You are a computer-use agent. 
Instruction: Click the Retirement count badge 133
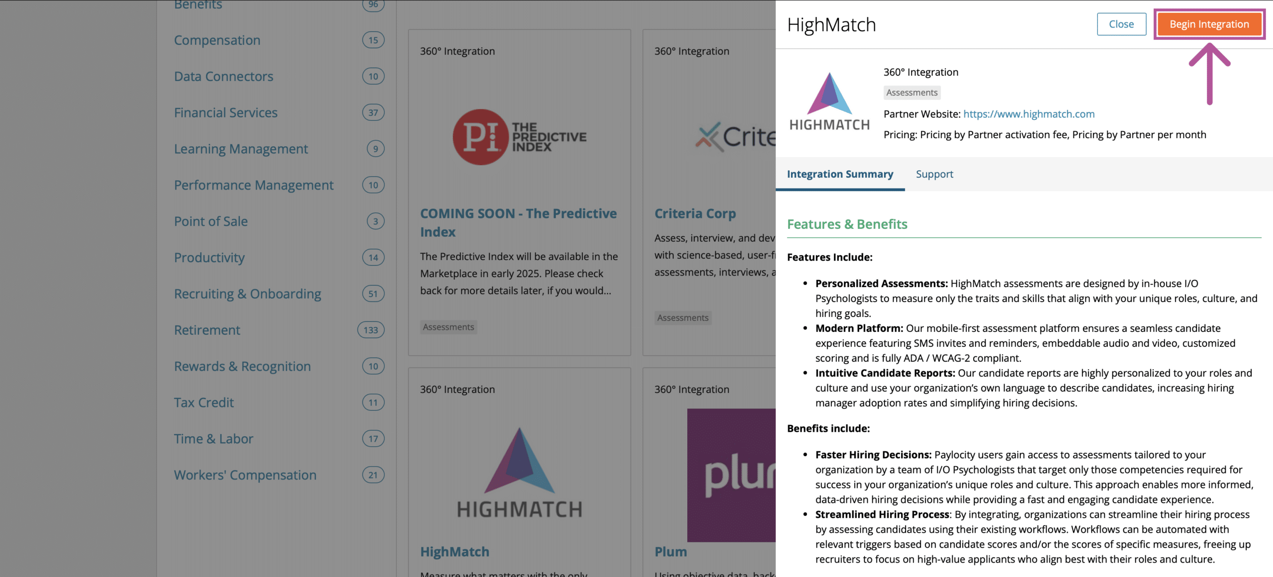(x=371, y=330)
